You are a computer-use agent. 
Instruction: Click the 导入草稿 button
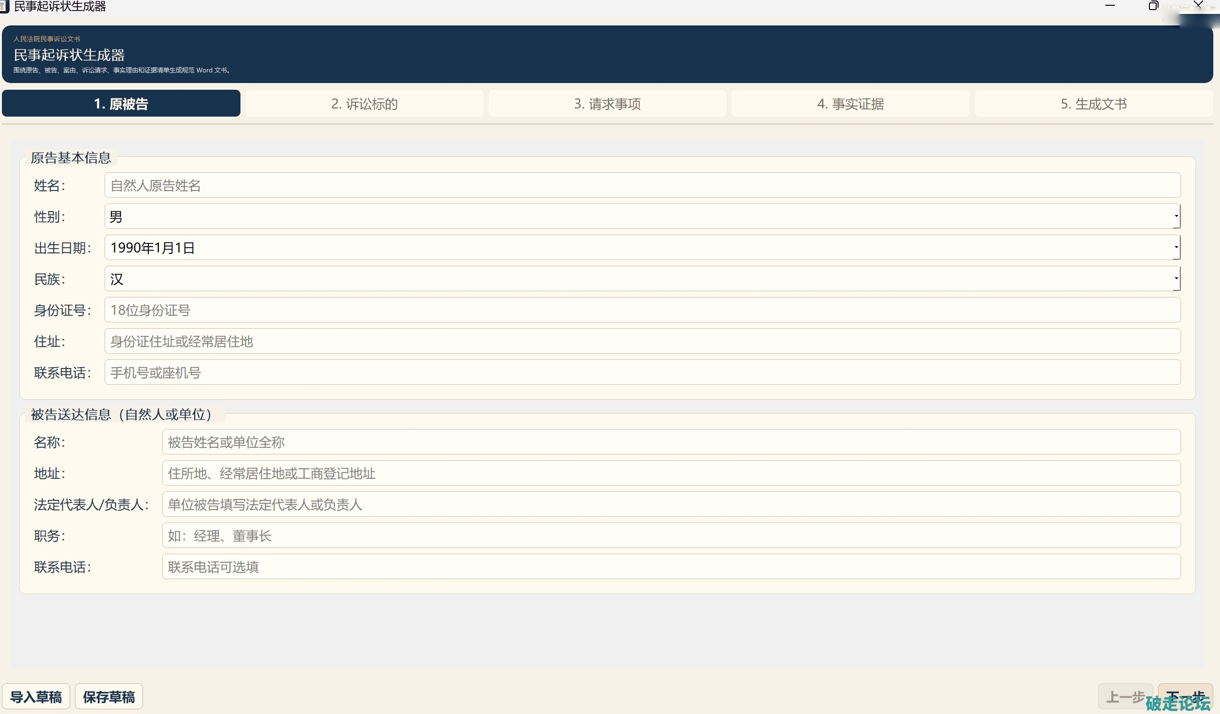click(x=36, y=697)
